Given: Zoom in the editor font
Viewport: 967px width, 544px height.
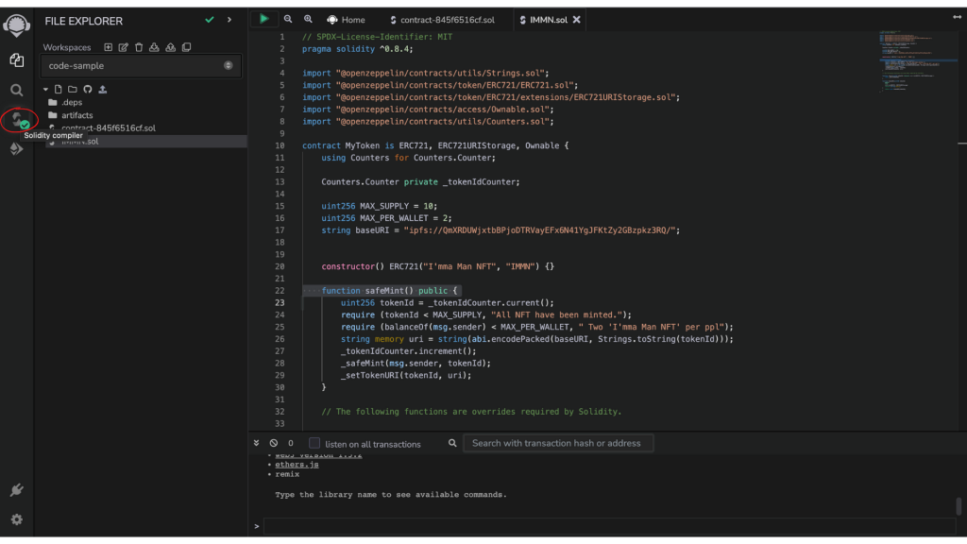Looking at the screenshot, I should point(308,19).
